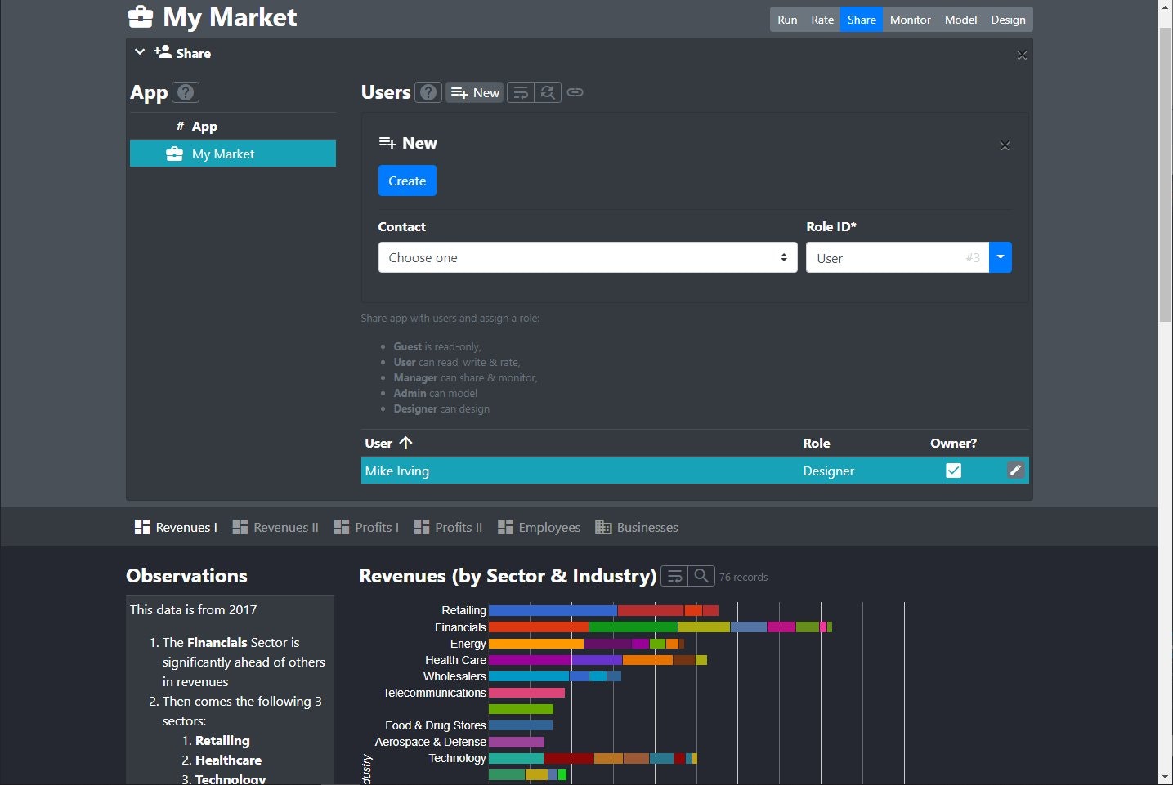This screenshot has height=785, width=1173.
Task: Click the Technology chart label
Action: 457,758
